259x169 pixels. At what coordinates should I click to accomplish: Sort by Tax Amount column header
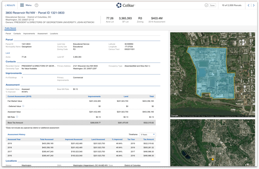pos(148,139)
